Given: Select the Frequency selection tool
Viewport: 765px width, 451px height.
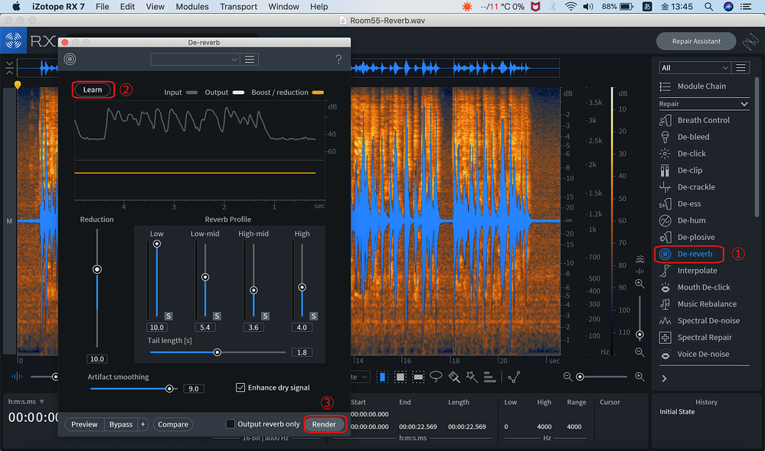Looking at the screenshot, I should pyautogui.click(x=418, y=377).
